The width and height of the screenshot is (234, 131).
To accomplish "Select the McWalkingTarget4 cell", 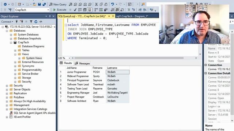I will point(118,93).
